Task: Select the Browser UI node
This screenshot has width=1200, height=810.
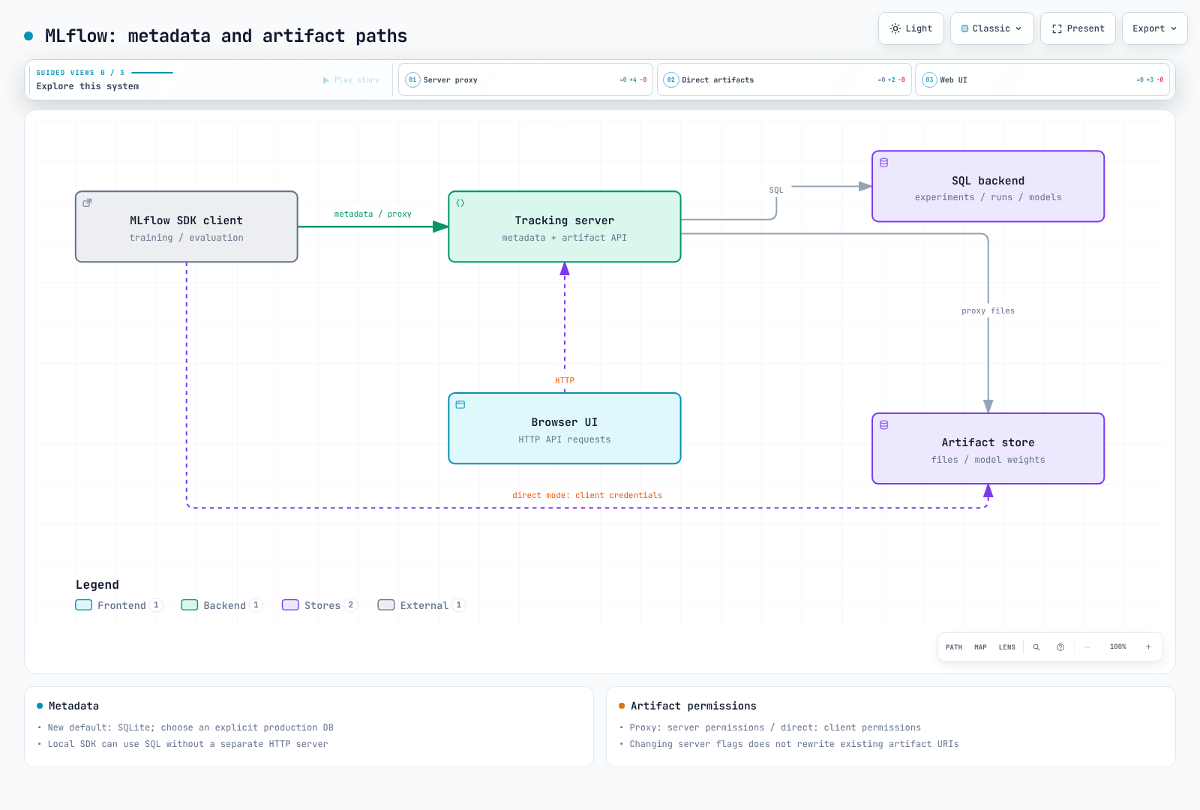Action: (x=565, y=428)
